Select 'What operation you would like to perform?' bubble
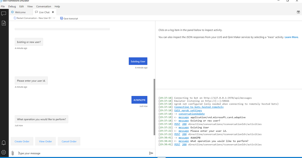This screenshot has width=302, height=158. pos(41,119)
